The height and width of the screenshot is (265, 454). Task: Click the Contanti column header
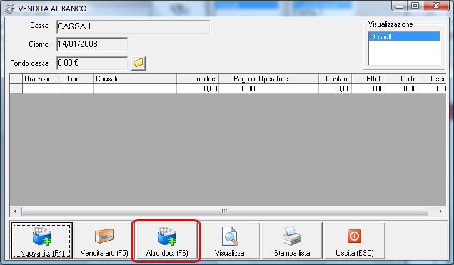335,79
